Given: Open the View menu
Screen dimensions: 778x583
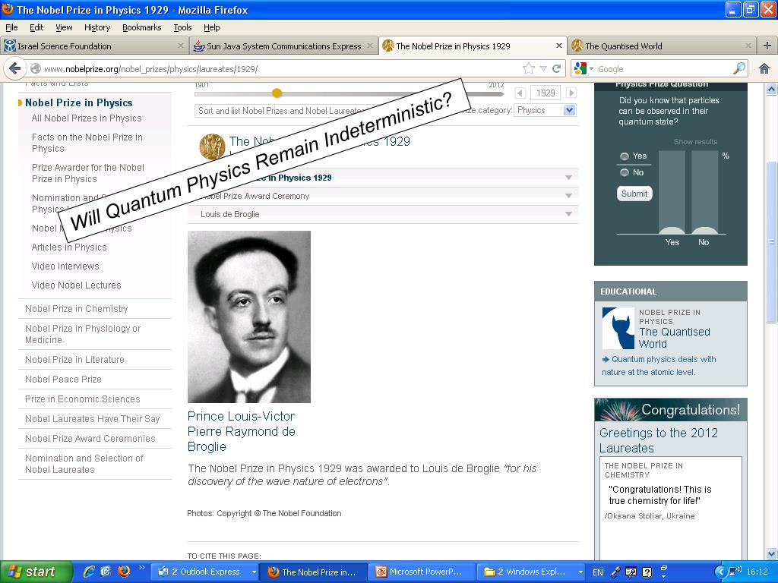Looking at the screenshot, I should [64, 27].
